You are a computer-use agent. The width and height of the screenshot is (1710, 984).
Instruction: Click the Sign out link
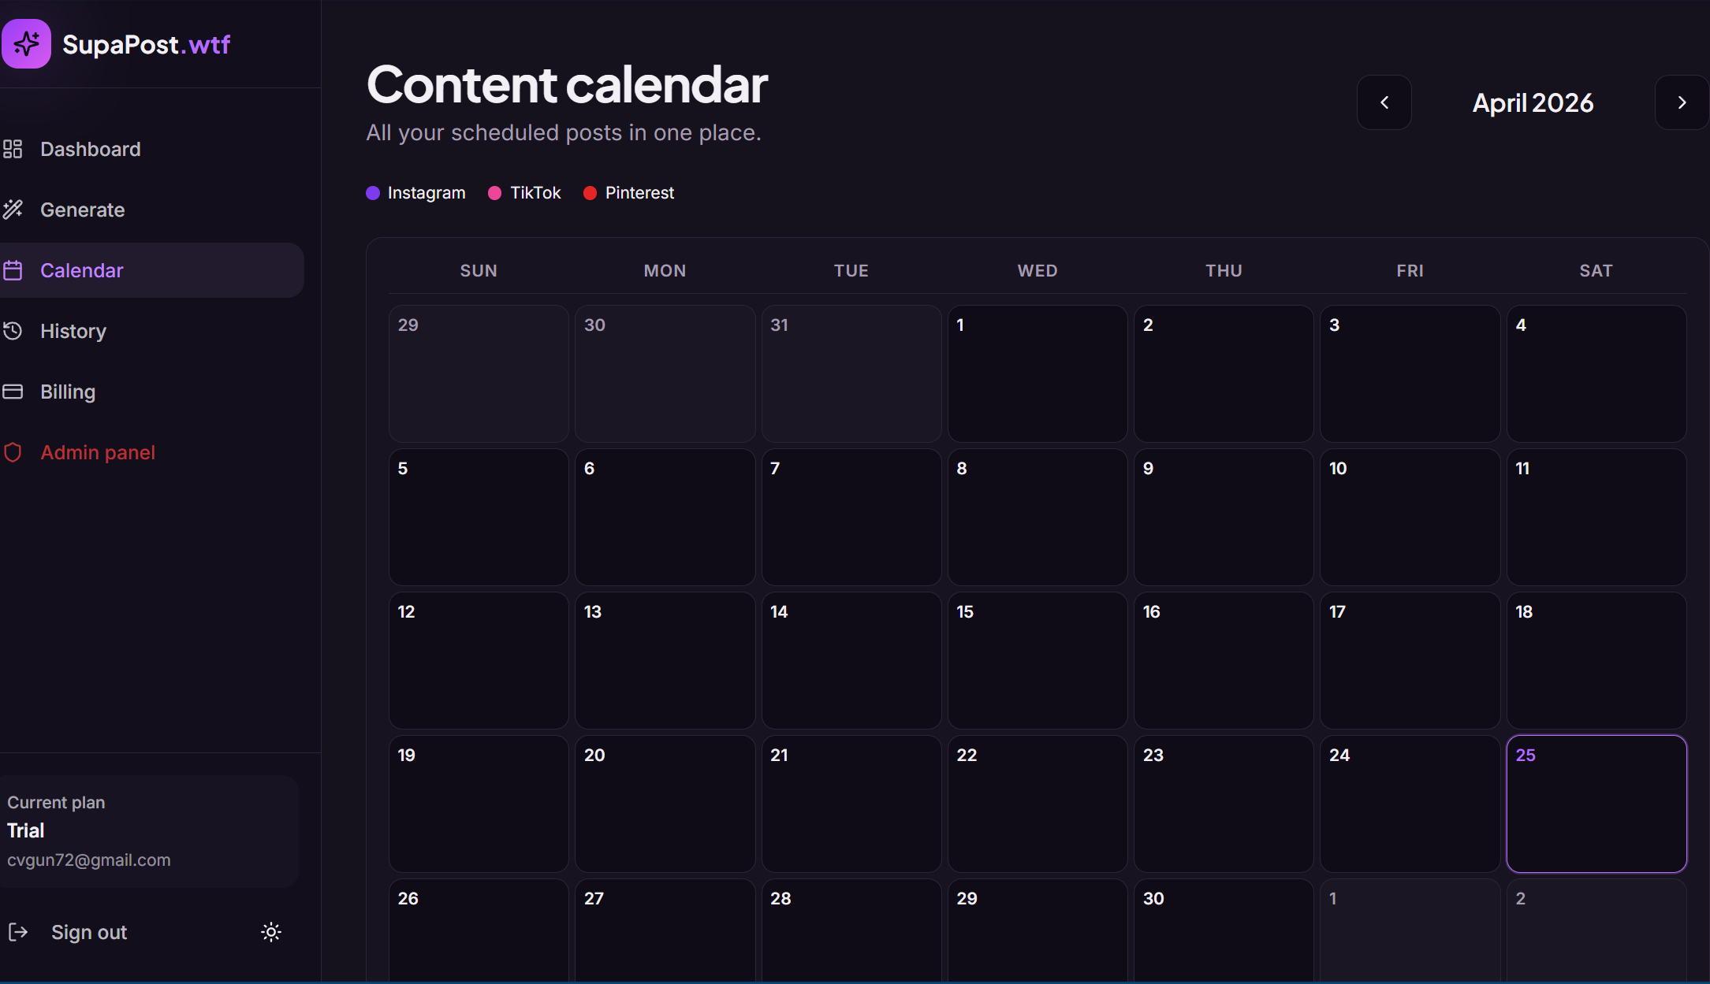pos(89,932)
